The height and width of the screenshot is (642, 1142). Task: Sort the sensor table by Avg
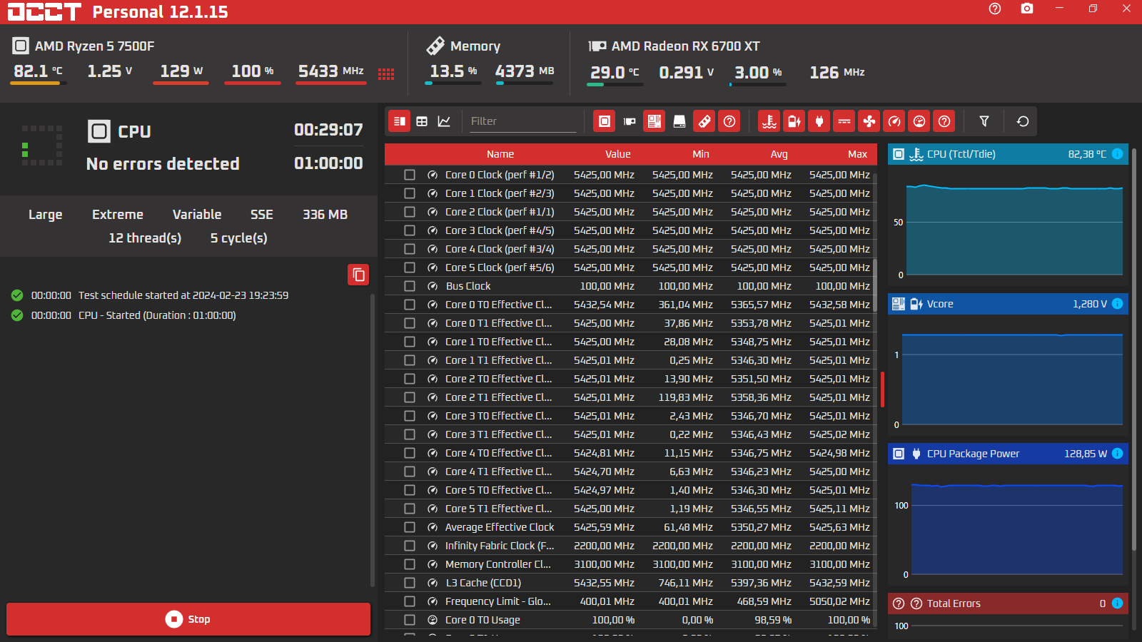click(x=779, y=154)
